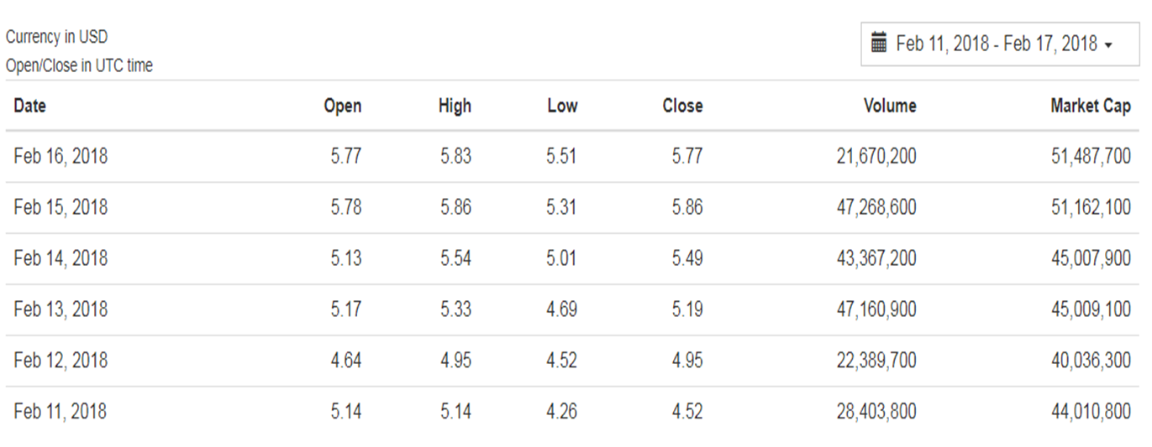Screen dimensions: 1152x447
Task: Open the date range dropdown arrow
Action: [1108, 45]
